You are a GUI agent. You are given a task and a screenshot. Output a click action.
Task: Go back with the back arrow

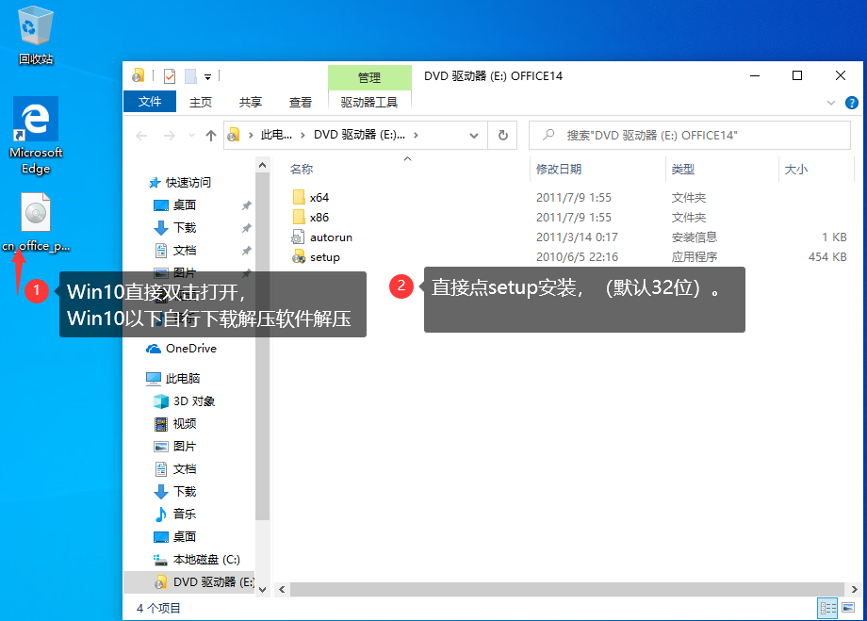pos(141,136)
